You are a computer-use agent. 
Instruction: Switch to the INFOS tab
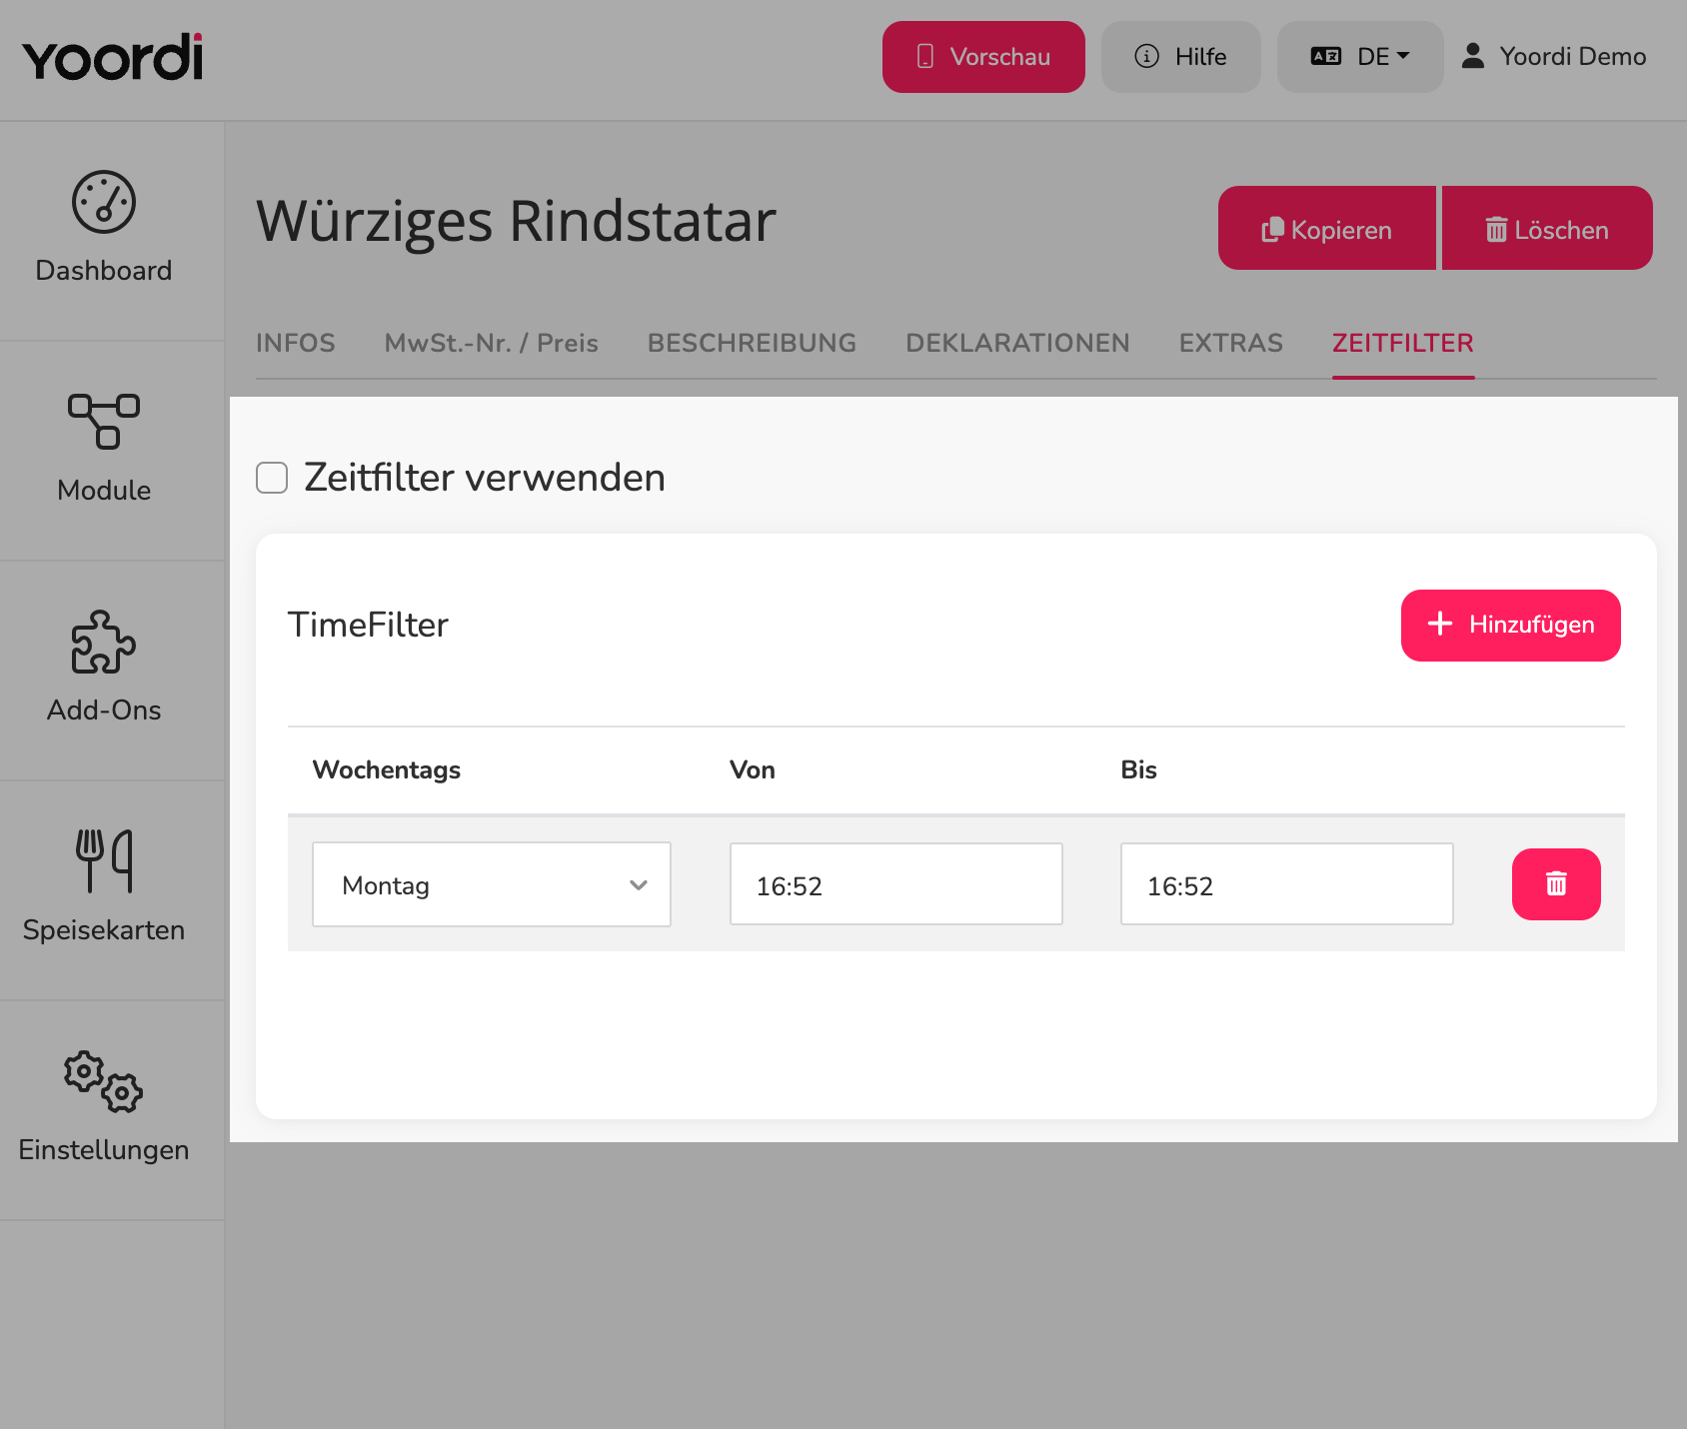[x=296, y=343]
